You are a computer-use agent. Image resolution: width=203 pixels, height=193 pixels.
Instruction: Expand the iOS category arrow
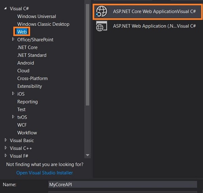point(13,94)
